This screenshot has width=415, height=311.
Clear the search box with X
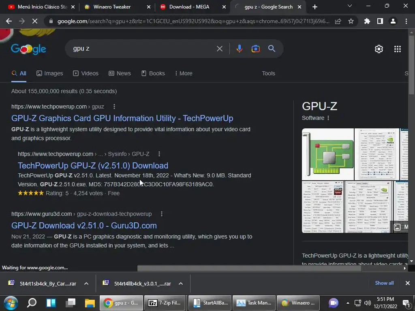tap(220, 49)
